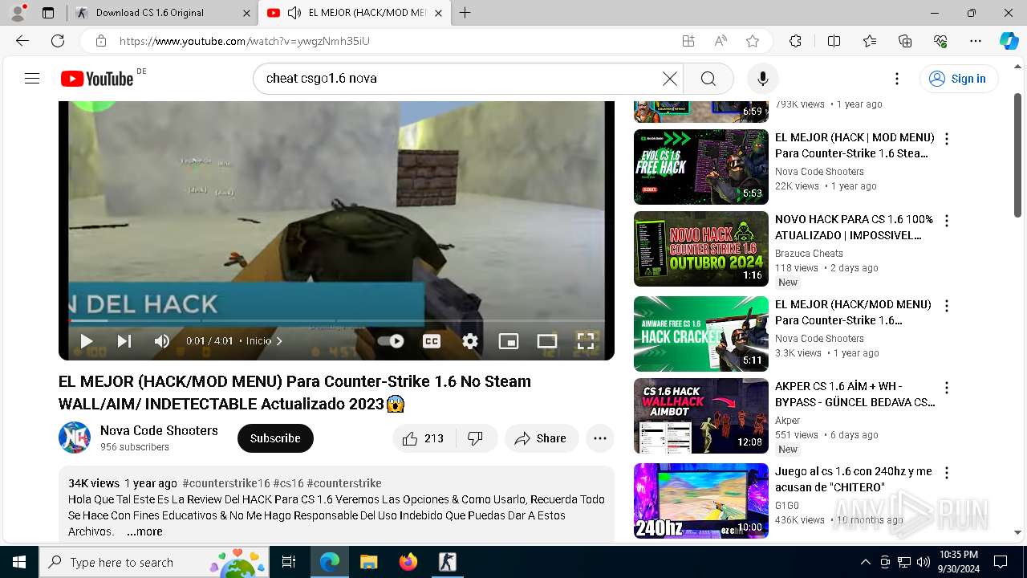Screen dimensions: 1027x578
Task: Open YouTube settings three-dot menu
Action: [897, 79]
